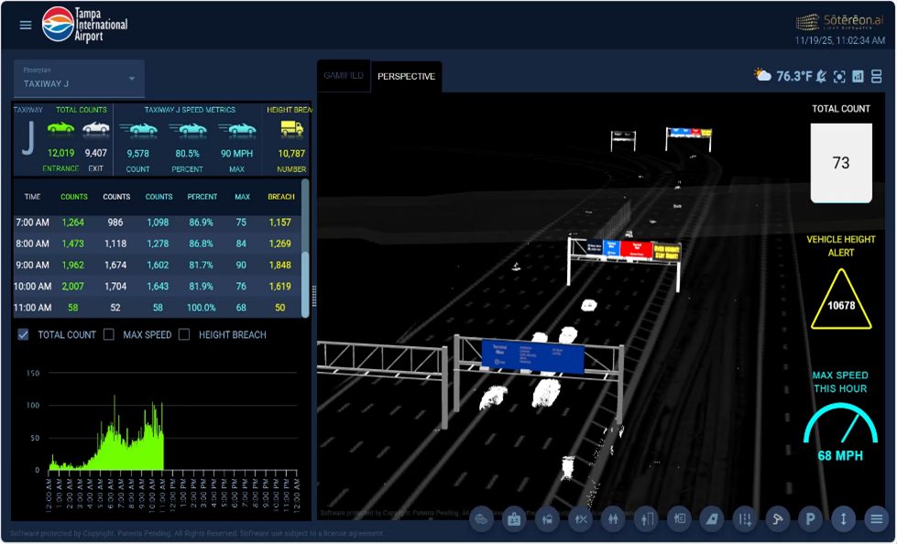Enable the MAX SPEED checkbox

coord(109,335)
